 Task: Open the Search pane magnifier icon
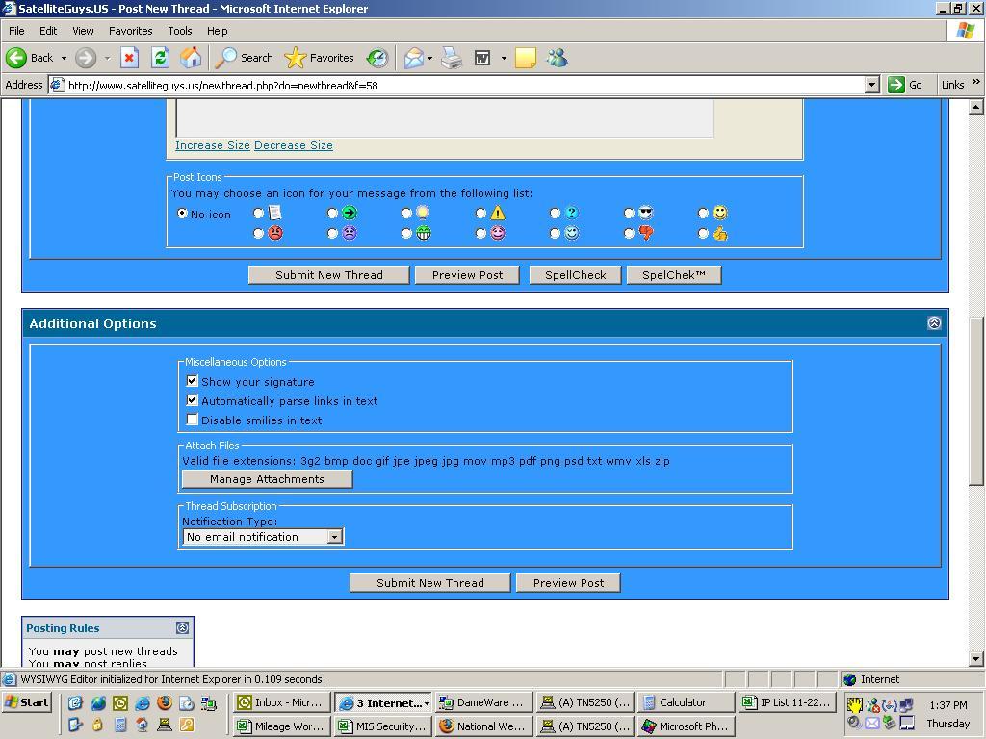click(225, 58)
